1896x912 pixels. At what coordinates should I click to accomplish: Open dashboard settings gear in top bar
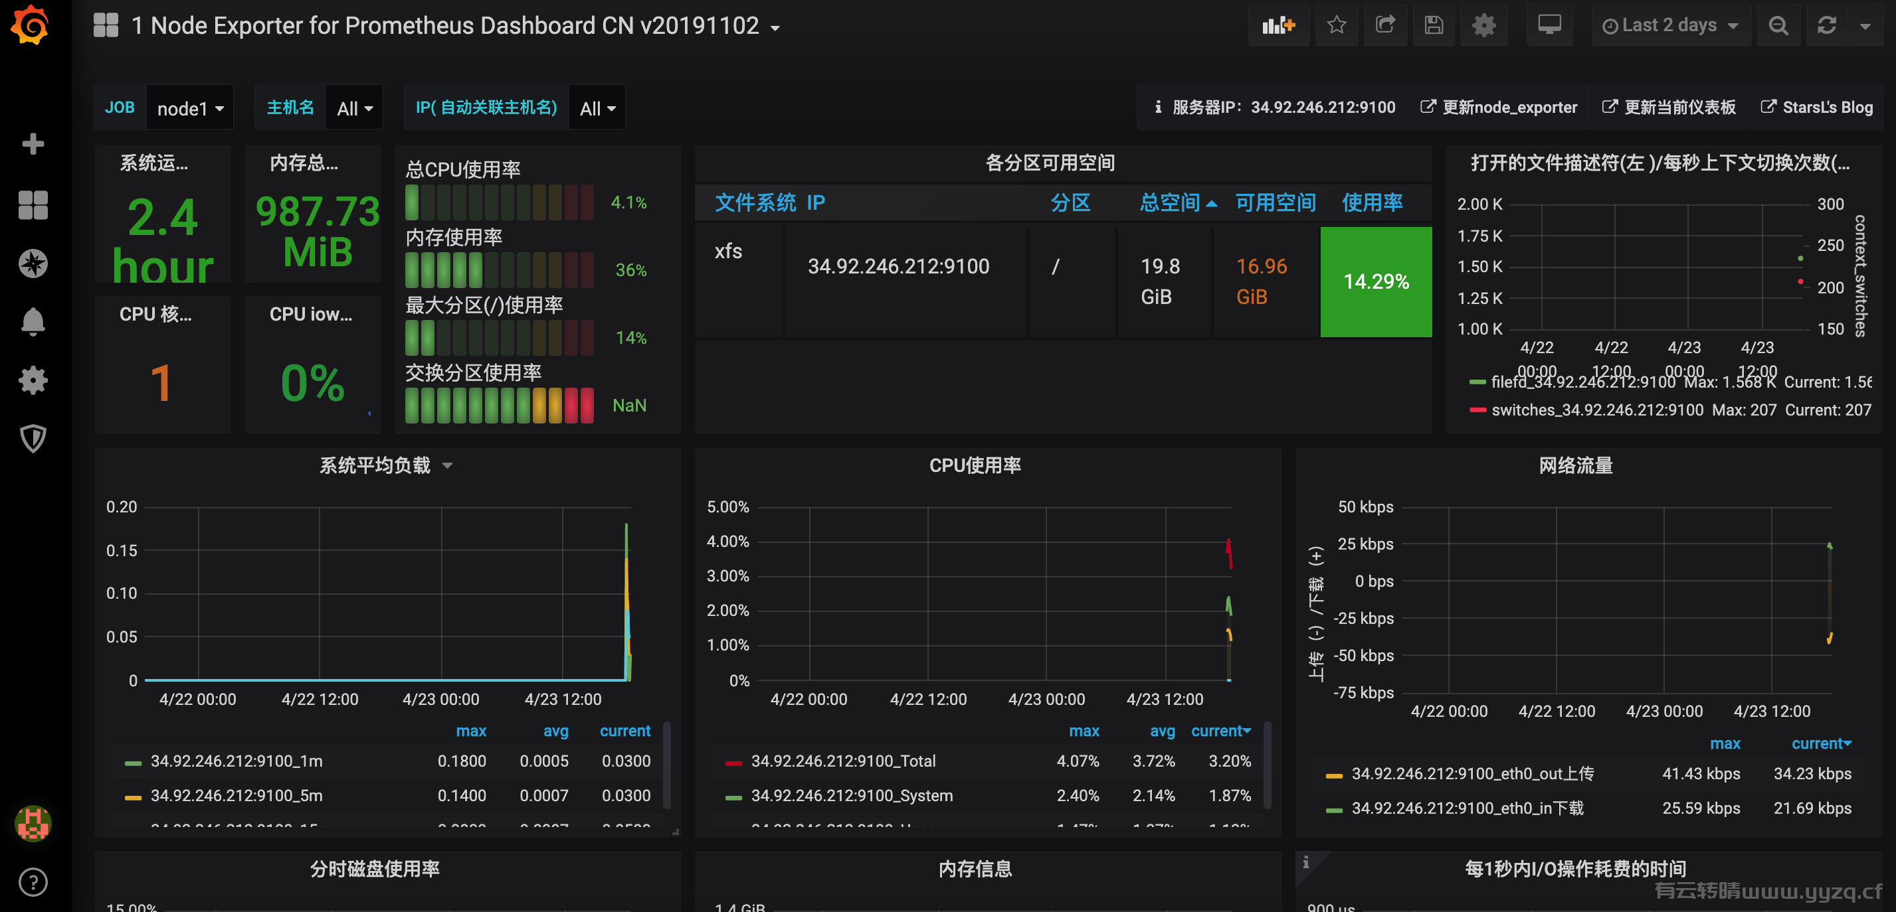[1483, 26]
